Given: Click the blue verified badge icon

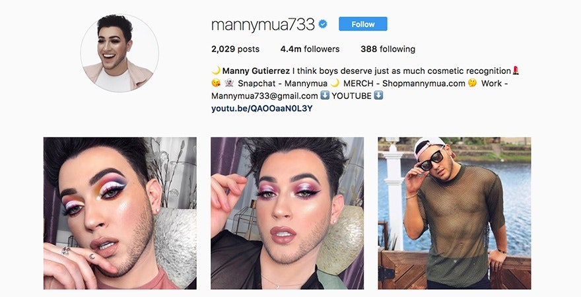Looking at the screenshot, I should pos(323,24).
